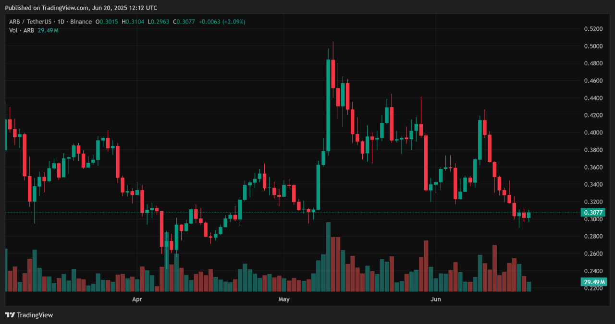This screenshot has height=324, width=615.
Task: Click the Jun label on time axis
Action: pyautogui.click(x=436, y=300)
